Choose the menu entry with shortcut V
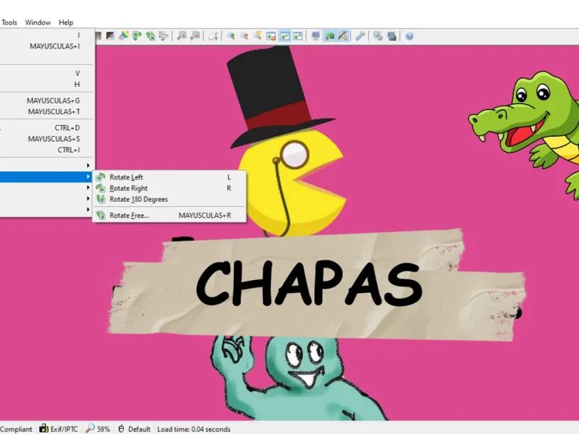The height and width of the screenshot is (434, 579). pyautogui.click(x=46, y=74)
